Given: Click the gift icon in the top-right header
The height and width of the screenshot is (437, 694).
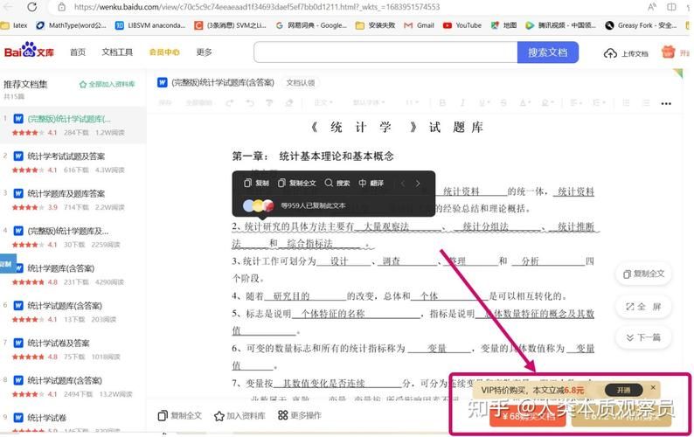Looking at the screenshot, I should point(669,52).
